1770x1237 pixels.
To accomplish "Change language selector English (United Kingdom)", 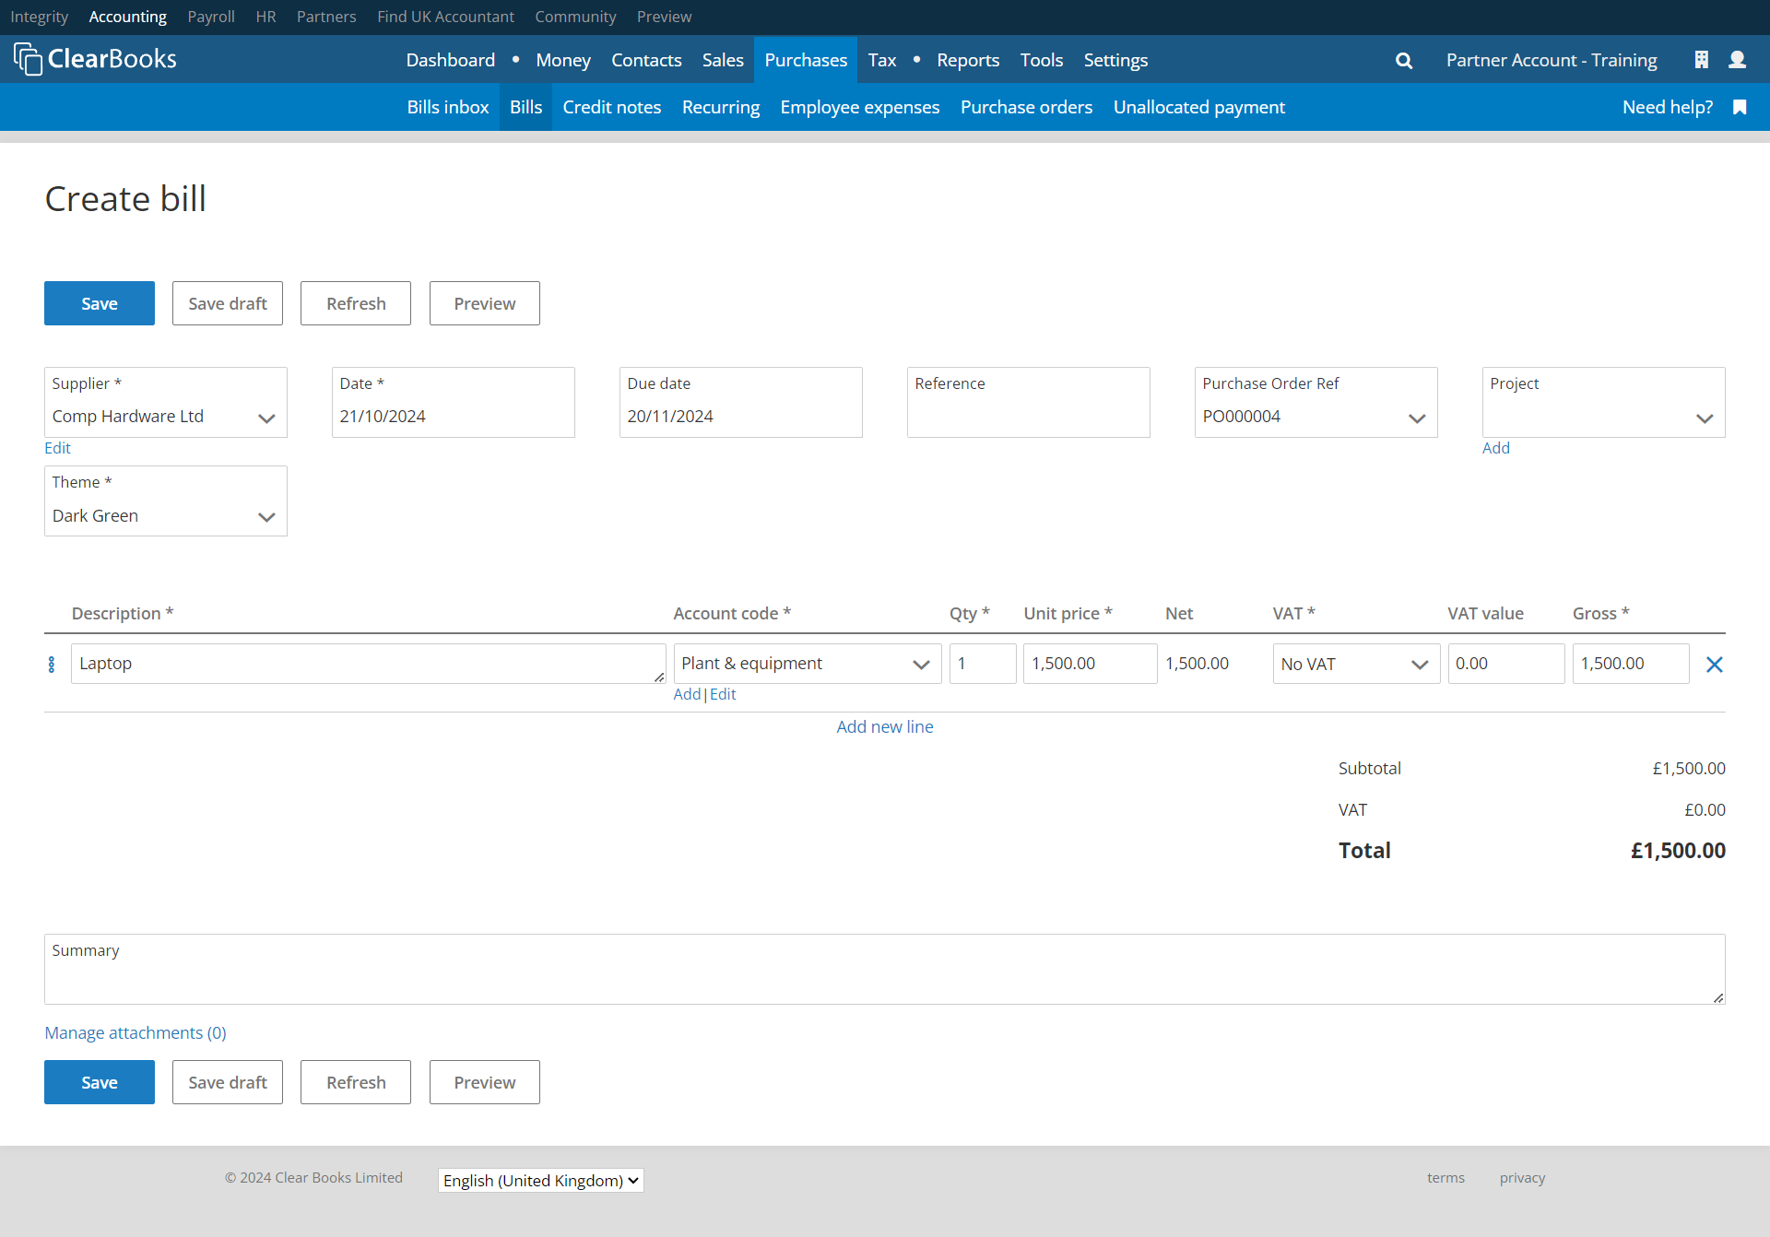I will pos(540,1181).
